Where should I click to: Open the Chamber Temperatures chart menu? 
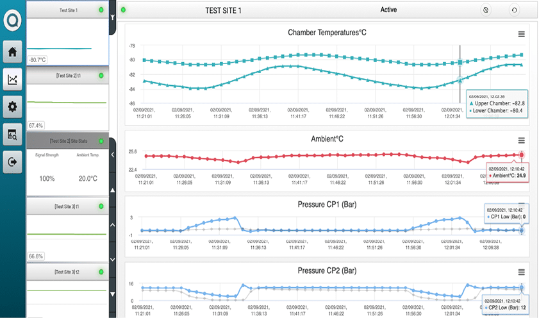pyautogui.click(x=522, y=33)
